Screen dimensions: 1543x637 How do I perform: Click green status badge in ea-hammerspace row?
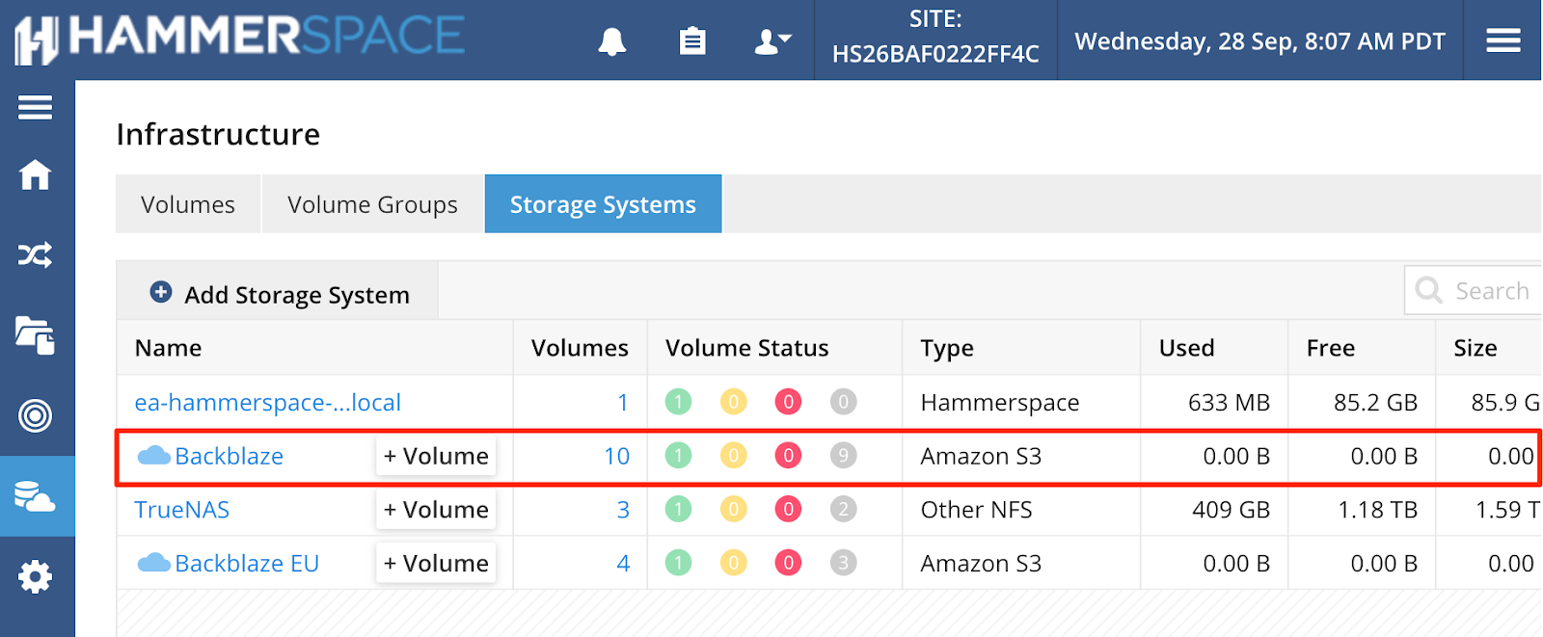(x=678, y=402)
